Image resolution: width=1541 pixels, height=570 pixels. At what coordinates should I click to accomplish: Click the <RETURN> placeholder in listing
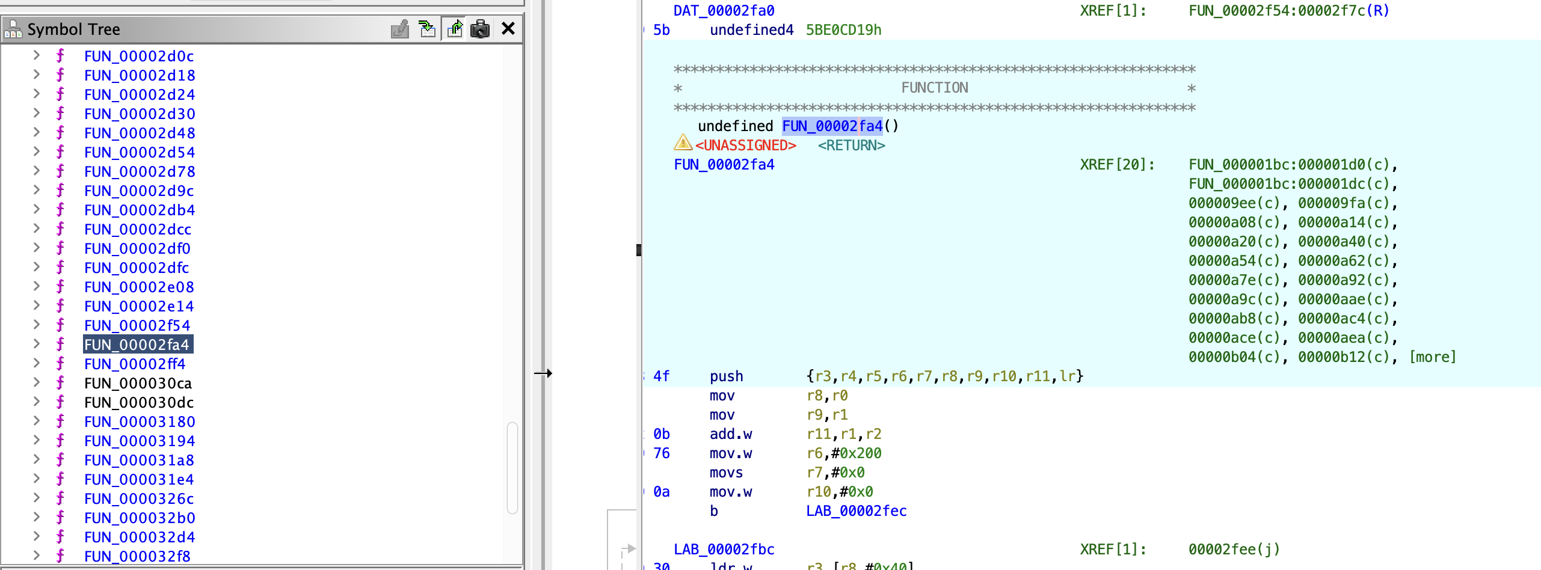851,146
